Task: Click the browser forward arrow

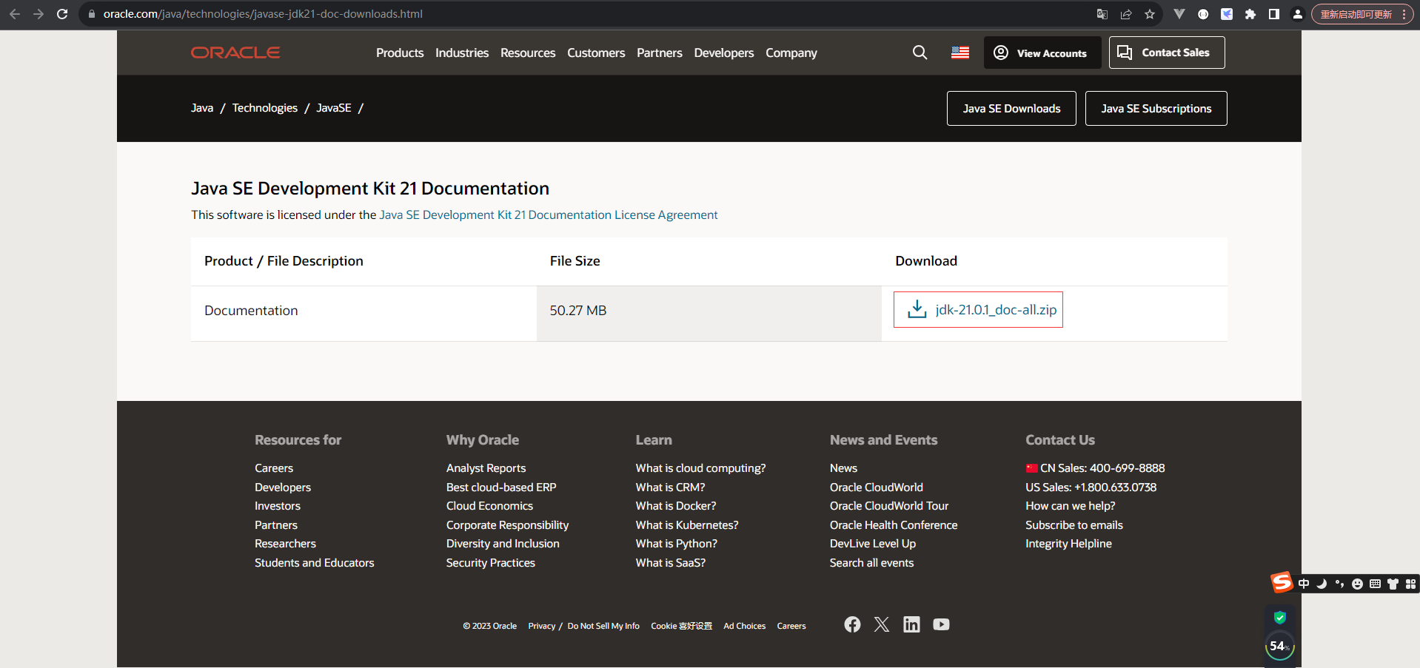Action: click(38, 14)
